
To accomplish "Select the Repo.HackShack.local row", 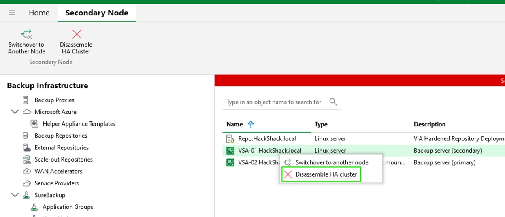I will [364, 139].
